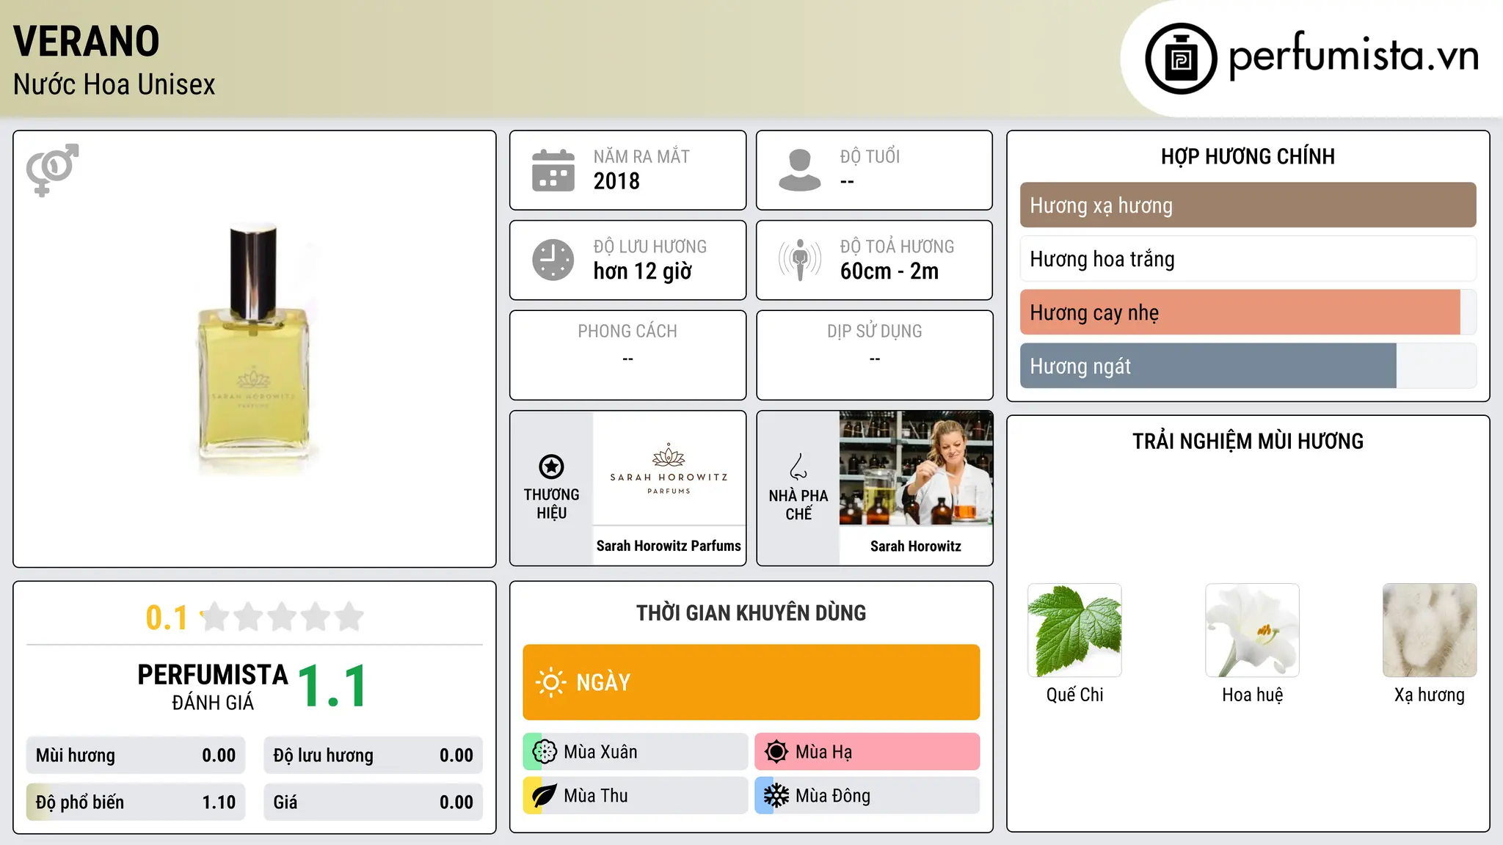
Task: Click the Độ phổ biến score row
Action: [136, 802]
